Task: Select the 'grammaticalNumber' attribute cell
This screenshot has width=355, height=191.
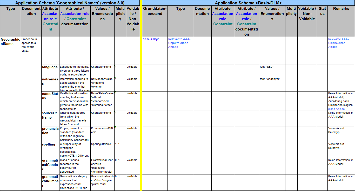Action: (50, 182)
